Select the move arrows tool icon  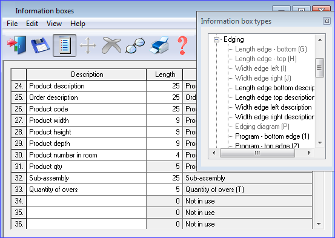pyautogui.click(x=88, y=45)
